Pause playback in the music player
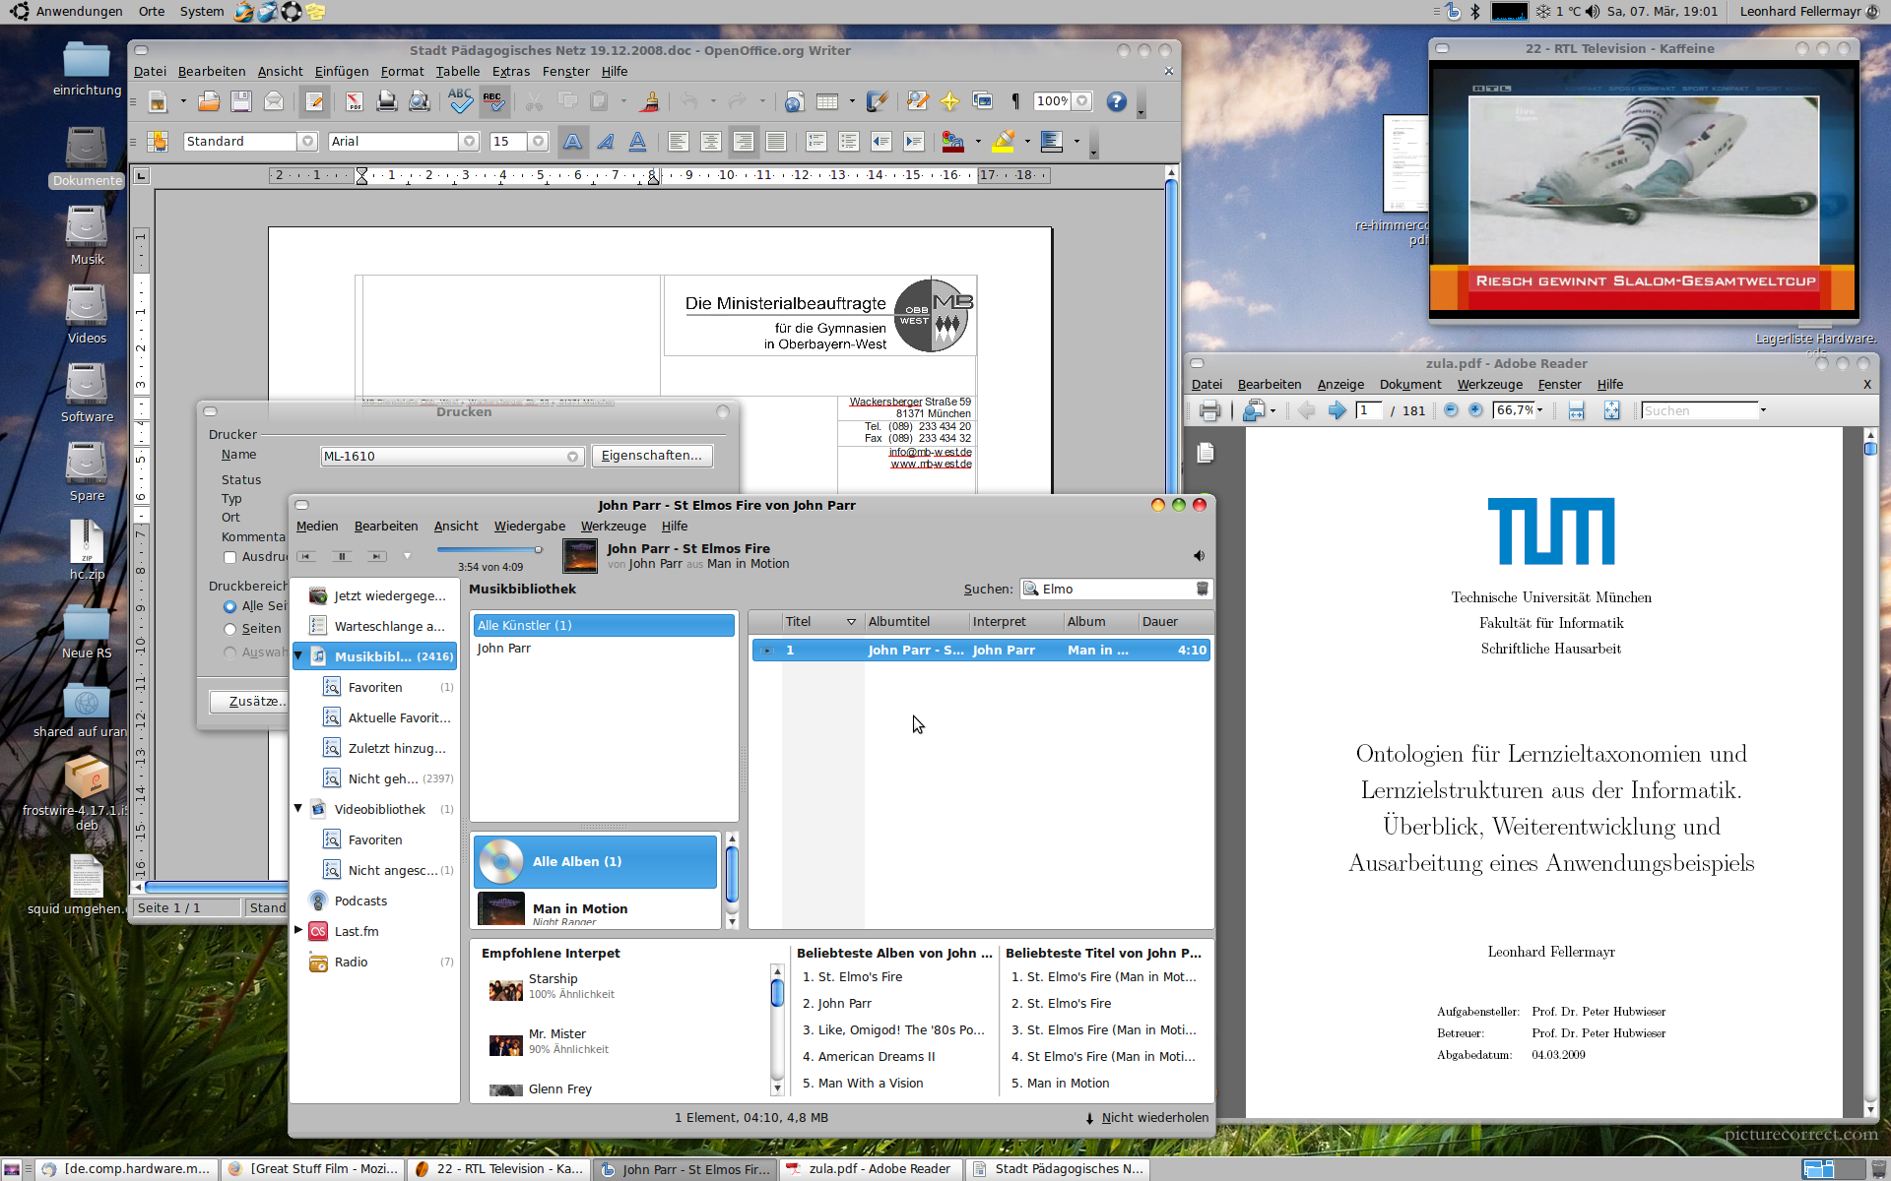 [342, 556]
